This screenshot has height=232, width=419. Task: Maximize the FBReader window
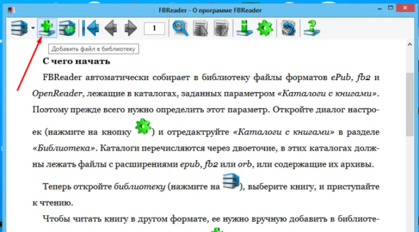(391, 8)
